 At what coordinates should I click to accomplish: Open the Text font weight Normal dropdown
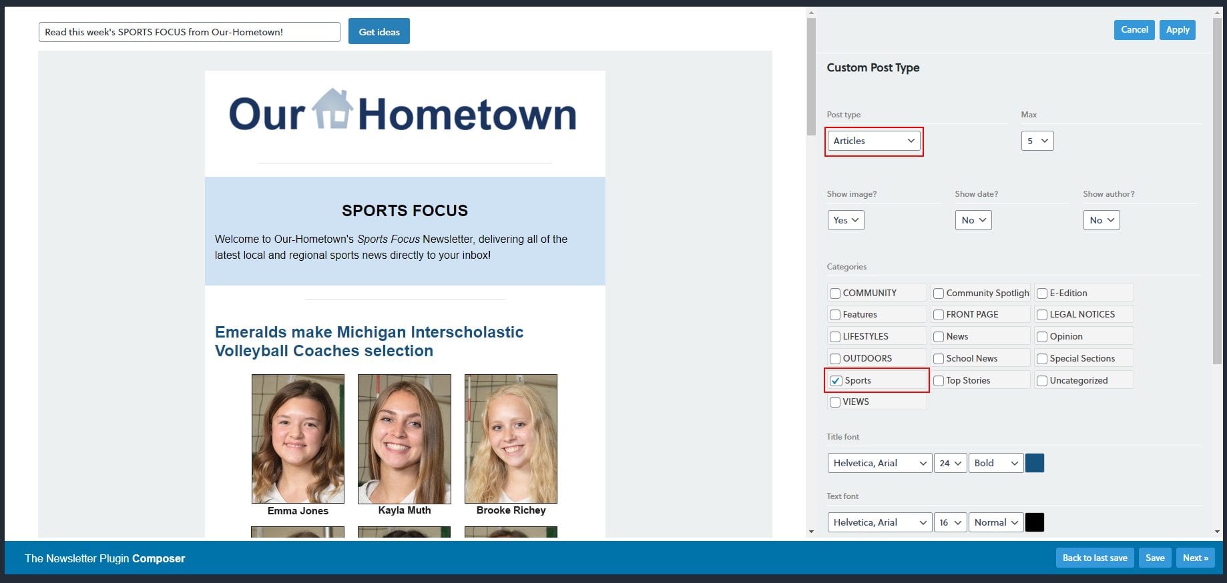(996, 522)
